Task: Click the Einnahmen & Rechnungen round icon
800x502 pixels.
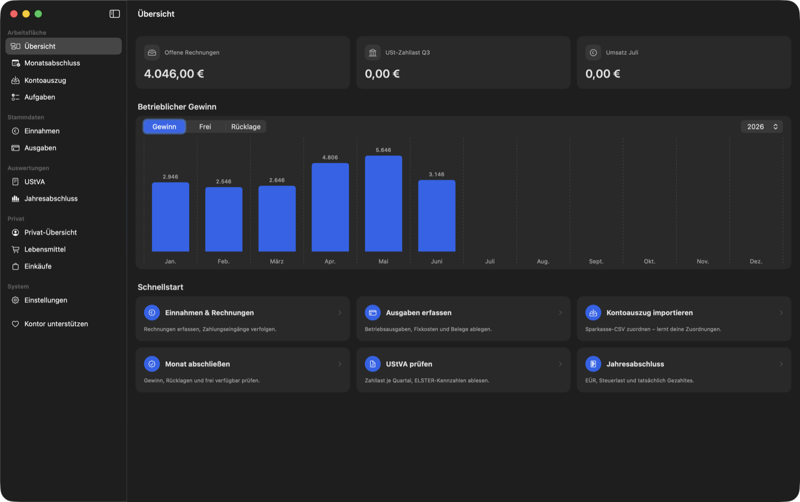Action: point(152,313)
